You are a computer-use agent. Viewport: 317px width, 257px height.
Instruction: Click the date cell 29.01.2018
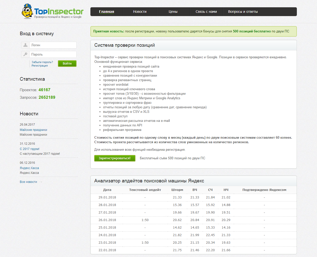coord(107,197)
